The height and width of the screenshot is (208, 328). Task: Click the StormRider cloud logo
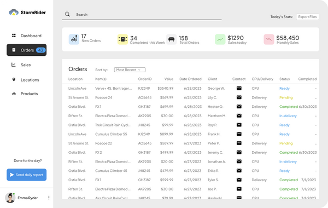(14, 13)
